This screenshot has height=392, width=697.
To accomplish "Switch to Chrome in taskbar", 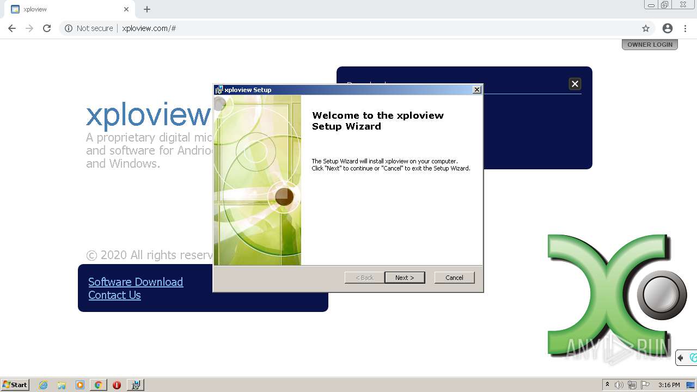I will click(98, 385).
